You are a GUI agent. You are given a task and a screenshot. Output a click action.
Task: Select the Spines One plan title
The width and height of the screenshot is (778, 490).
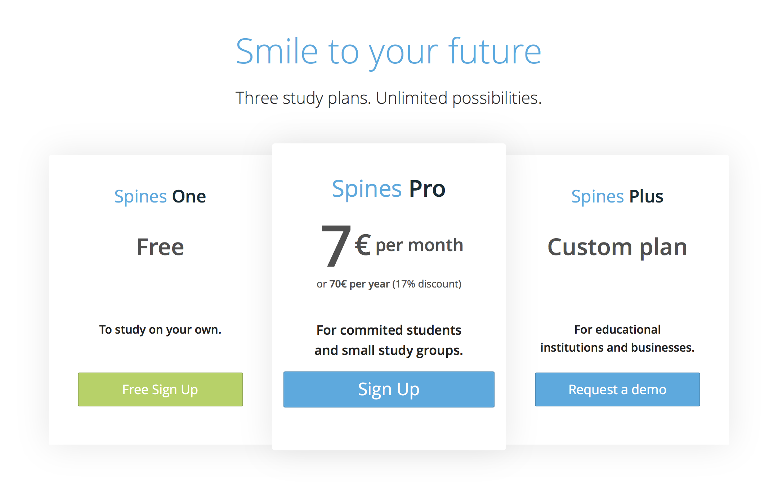pos(160,197)
